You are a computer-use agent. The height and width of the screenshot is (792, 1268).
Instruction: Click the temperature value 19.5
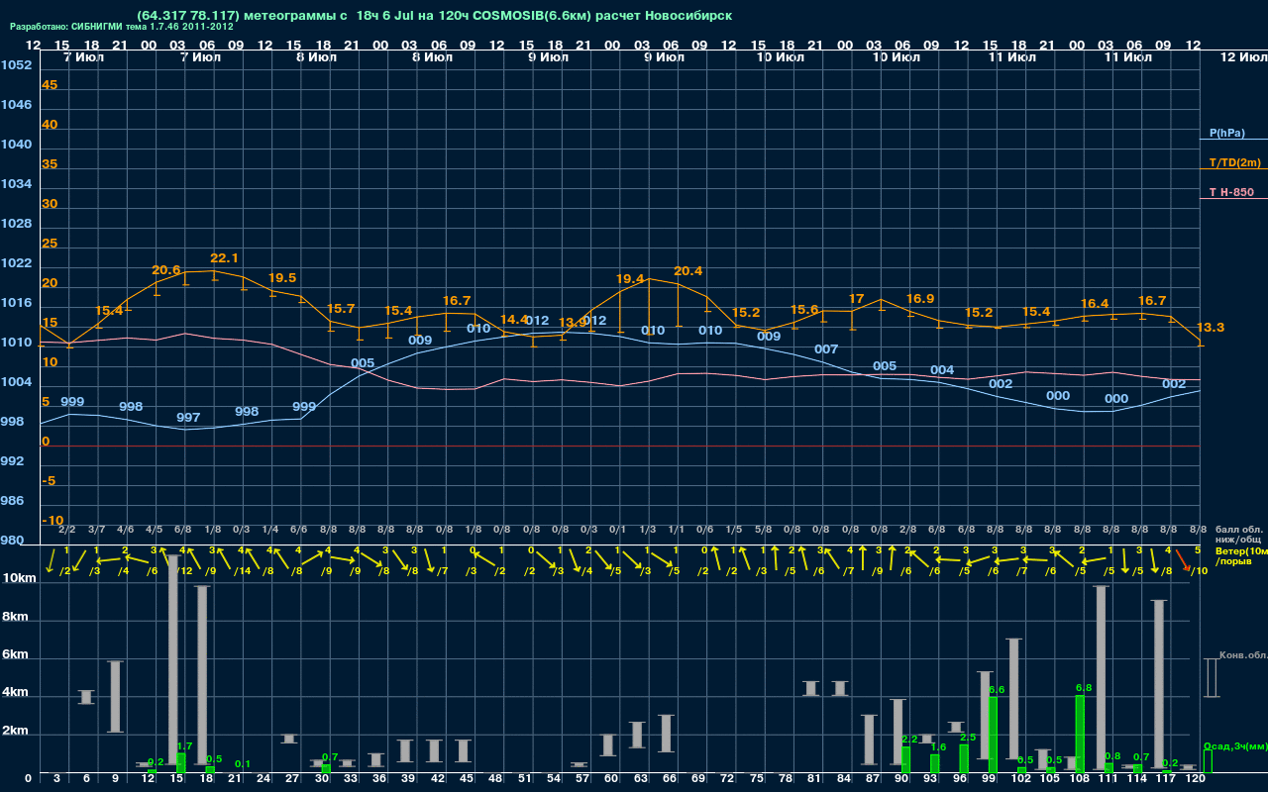[x=282, y=278]
